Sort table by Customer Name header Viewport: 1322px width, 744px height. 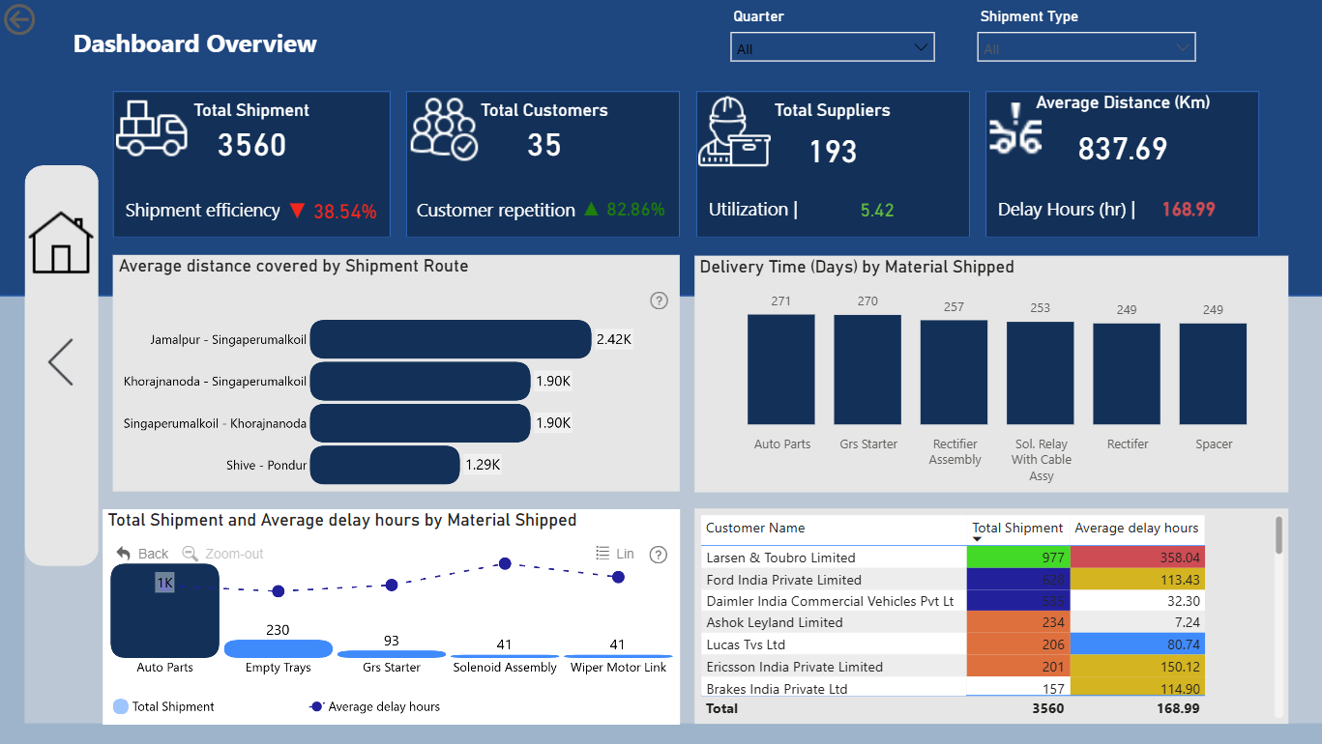(x=755, y=529)
